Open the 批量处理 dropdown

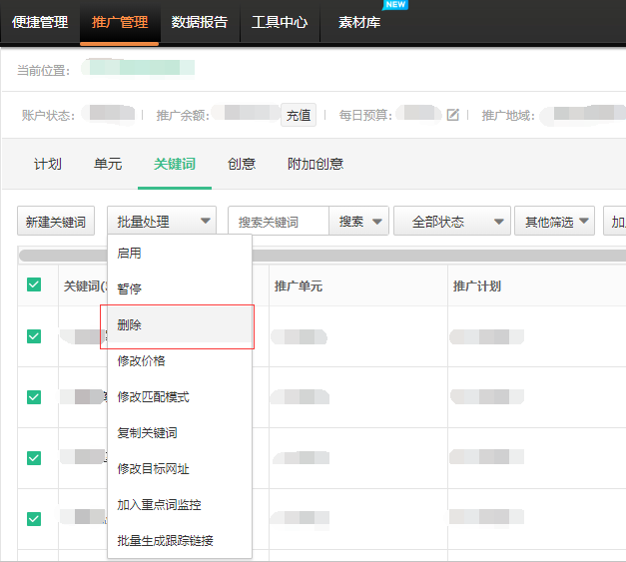coord(163,222)
